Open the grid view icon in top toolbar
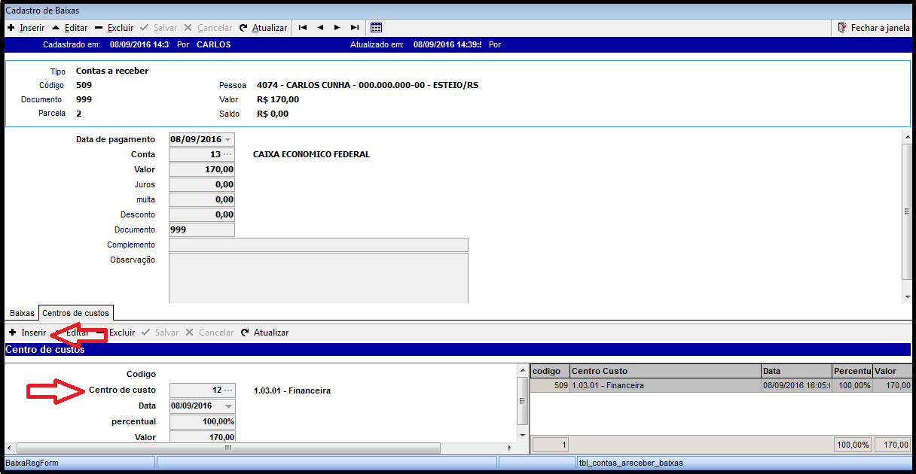The image size is (916, 474). 377,28
